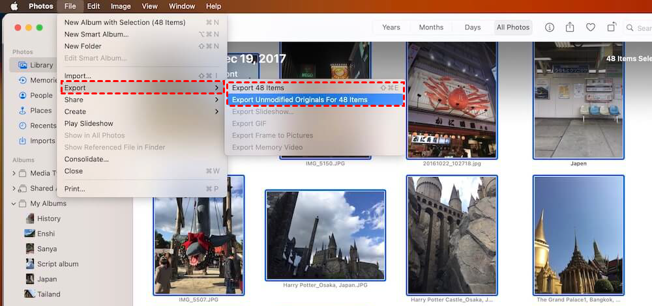Choose Play Slideshow
This screenshot has width=652, height=306.
coord(141,123)
